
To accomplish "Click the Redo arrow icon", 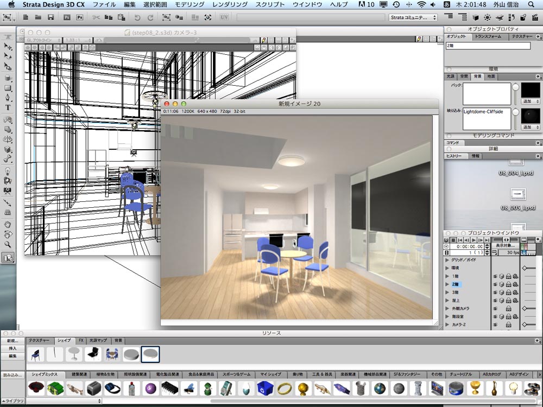I will [150, 17].
